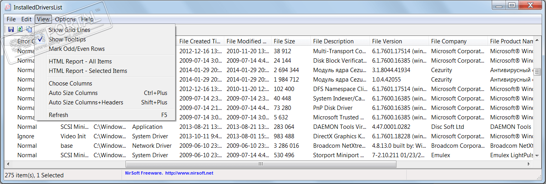Click the horizontal scrollbar thumb
The image size is (546, 184).
tap(260, 164)
